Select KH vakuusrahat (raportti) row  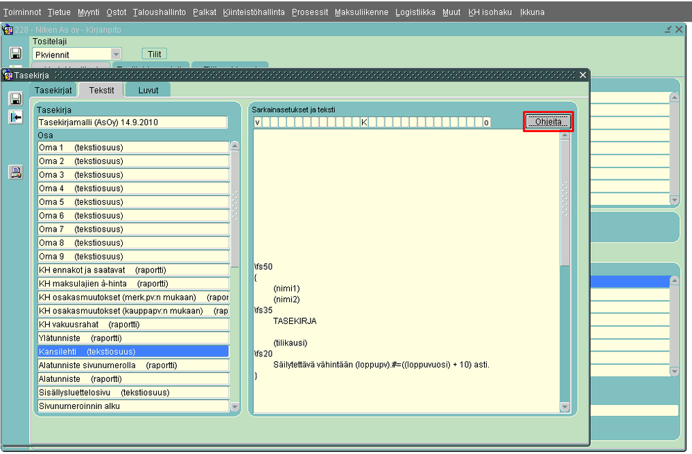pyautogui.click(x=133, y=325)
